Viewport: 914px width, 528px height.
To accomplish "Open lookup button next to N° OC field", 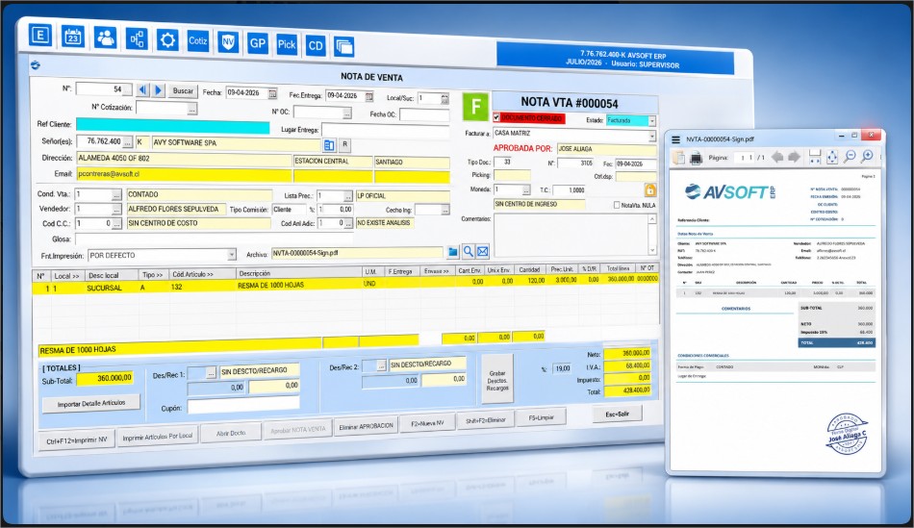I will (346, 113).
